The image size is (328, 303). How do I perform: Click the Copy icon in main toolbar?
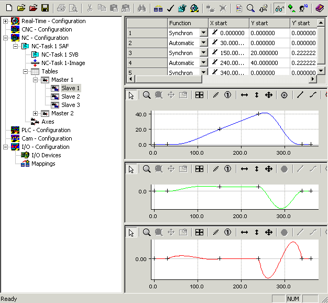click(102, 8)
